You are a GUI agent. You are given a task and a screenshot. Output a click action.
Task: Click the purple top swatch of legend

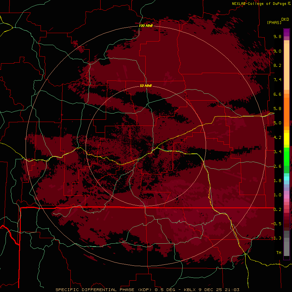coord(286,32)
